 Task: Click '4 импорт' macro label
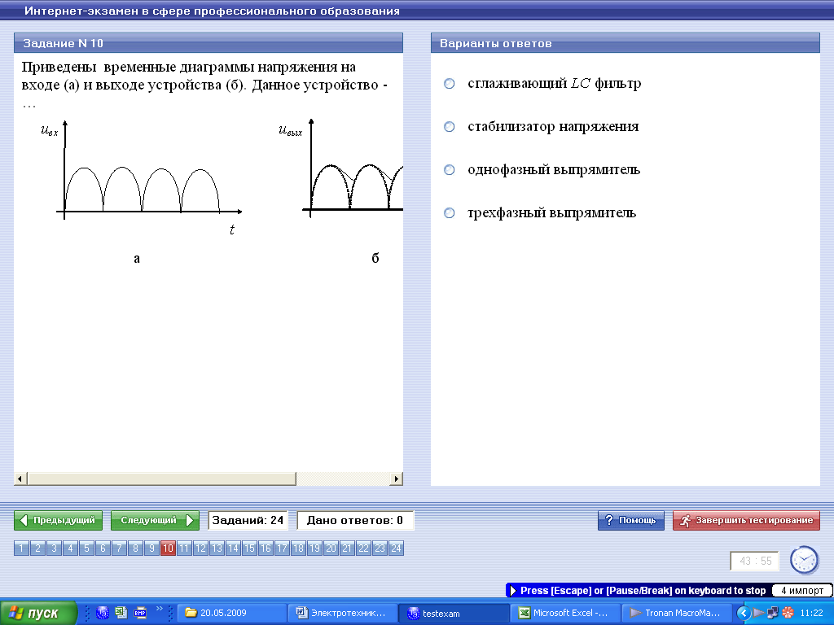tap(802, 591)
